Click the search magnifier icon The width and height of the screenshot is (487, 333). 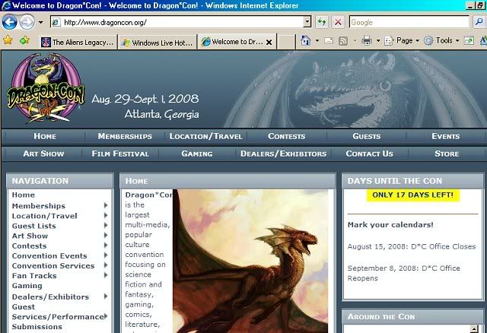(479, 22)
